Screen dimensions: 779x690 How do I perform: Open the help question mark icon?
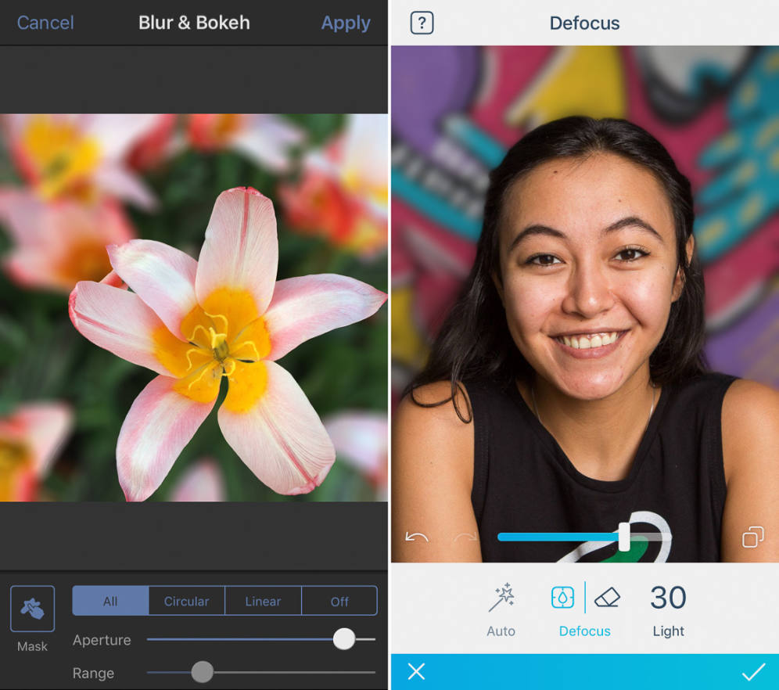(421, 23)
